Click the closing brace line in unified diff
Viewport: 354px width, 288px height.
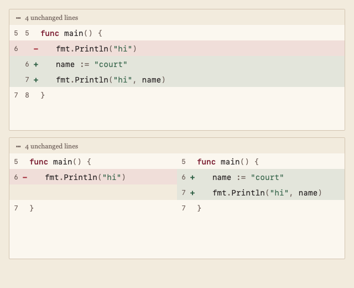(177, 95)
